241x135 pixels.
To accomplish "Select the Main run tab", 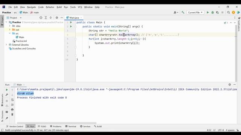I will (19, 85).
